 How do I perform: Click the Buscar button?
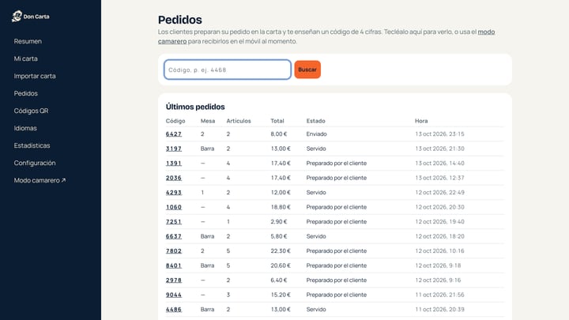point(307,70)
